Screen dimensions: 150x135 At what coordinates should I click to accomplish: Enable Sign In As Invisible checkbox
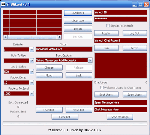pyautogui.click(x=108, y=25)
